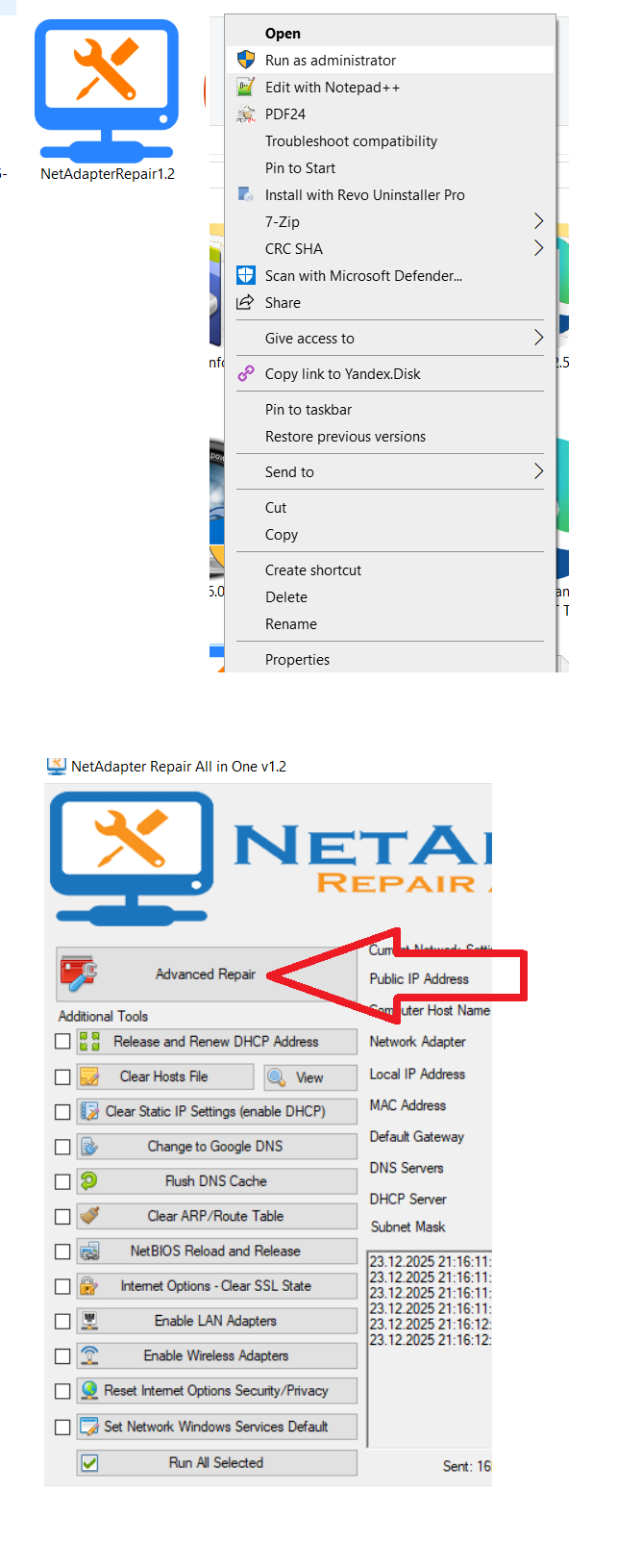This screenshot has height=1543, width=617.
Task: Expand the Send to submenu arrow
Action: pyautogui.click(x=538, y=471)
